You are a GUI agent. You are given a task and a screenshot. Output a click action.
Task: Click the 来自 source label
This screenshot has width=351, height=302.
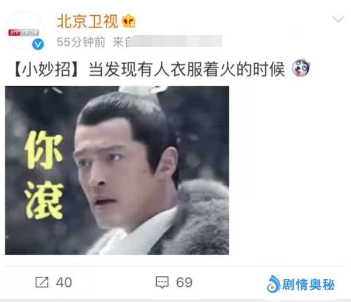click(121, 42)
